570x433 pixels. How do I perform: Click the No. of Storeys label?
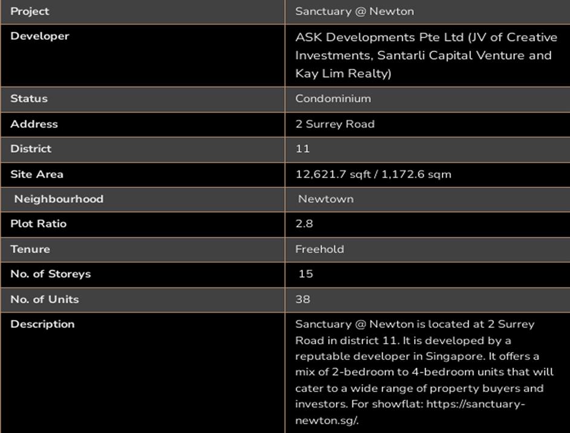(x=50, y=274)
